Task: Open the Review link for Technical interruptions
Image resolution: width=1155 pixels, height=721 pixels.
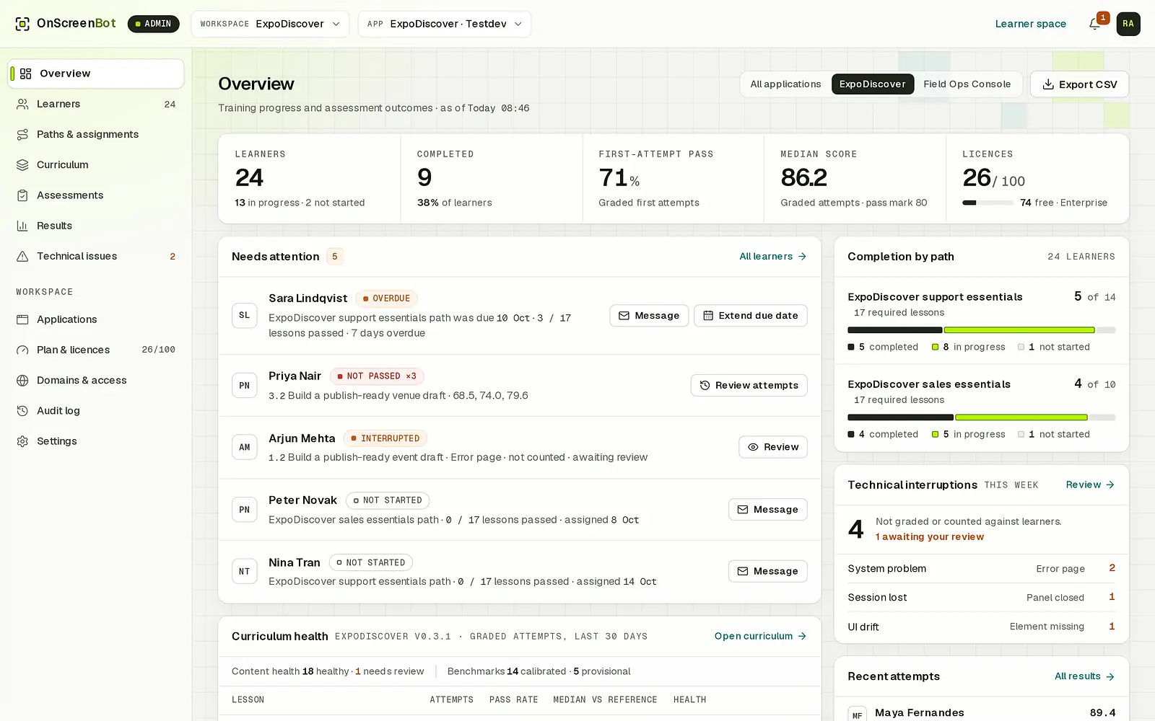Action: pos(1090,485)
